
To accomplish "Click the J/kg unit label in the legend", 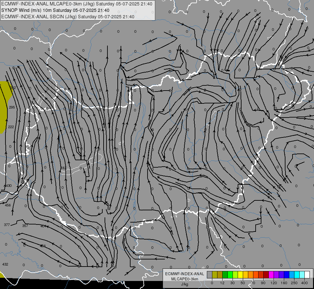I will (x=185, y=284).
